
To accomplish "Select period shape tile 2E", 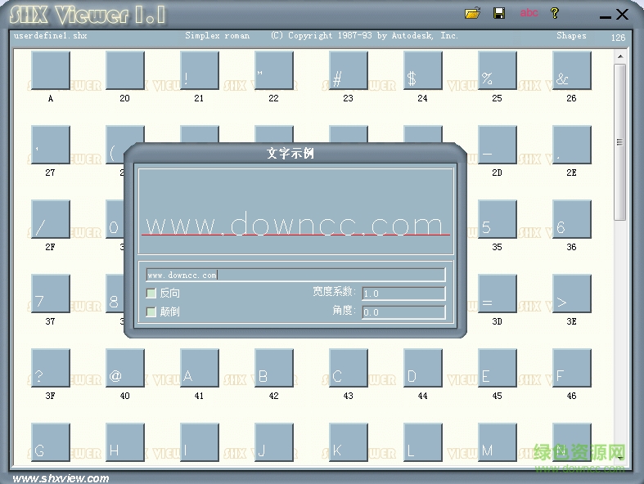I will (572, 145).
